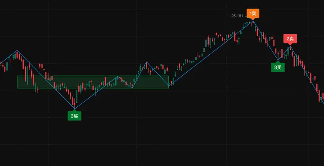
Task: Click the red 2卖 sell signal marker
Action: click(x=290, y=39)
